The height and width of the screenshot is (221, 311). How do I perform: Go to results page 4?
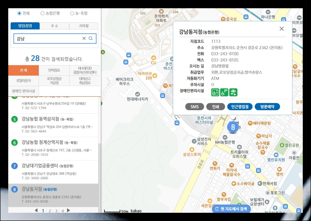pyautogui.click(x=62, y=211)
